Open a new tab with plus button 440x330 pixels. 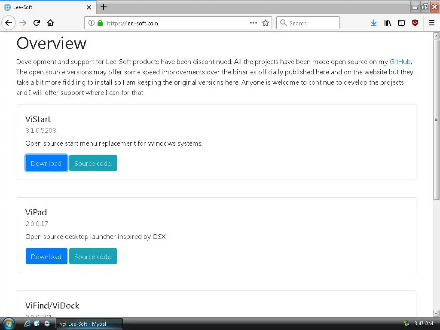[x=104, y=7]
